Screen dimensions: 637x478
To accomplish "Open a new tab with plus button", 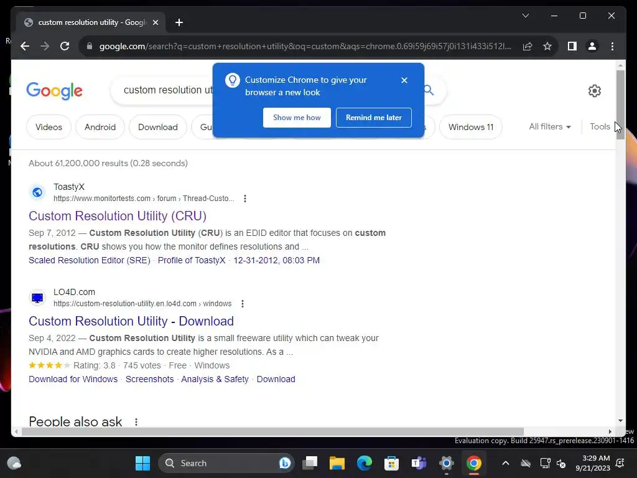I will point(179,22).
